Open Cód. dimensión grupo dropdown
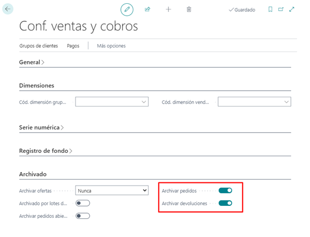Screen dimensions: 310x237 click(x=112, y=102)
